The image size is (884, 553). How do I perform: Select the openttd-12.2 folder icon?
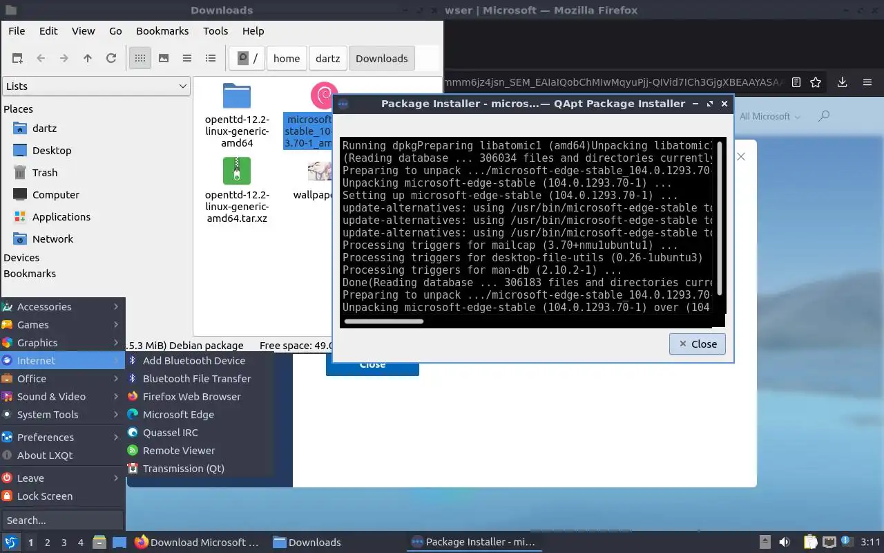(237, 97)
